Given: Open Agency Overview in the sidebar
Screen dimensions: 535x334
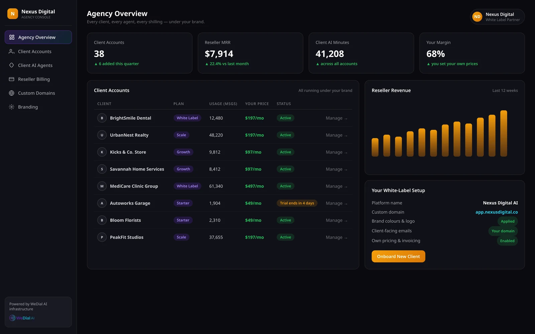Looking at the screenshot, I should (x=38, y=37).
